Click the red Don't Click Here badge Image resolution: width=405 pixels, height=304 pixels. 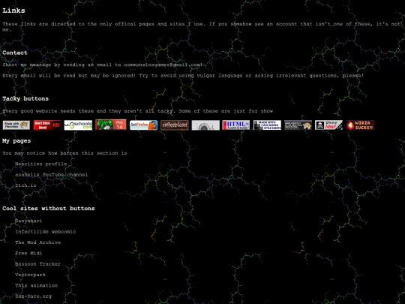tap(47, 125)
